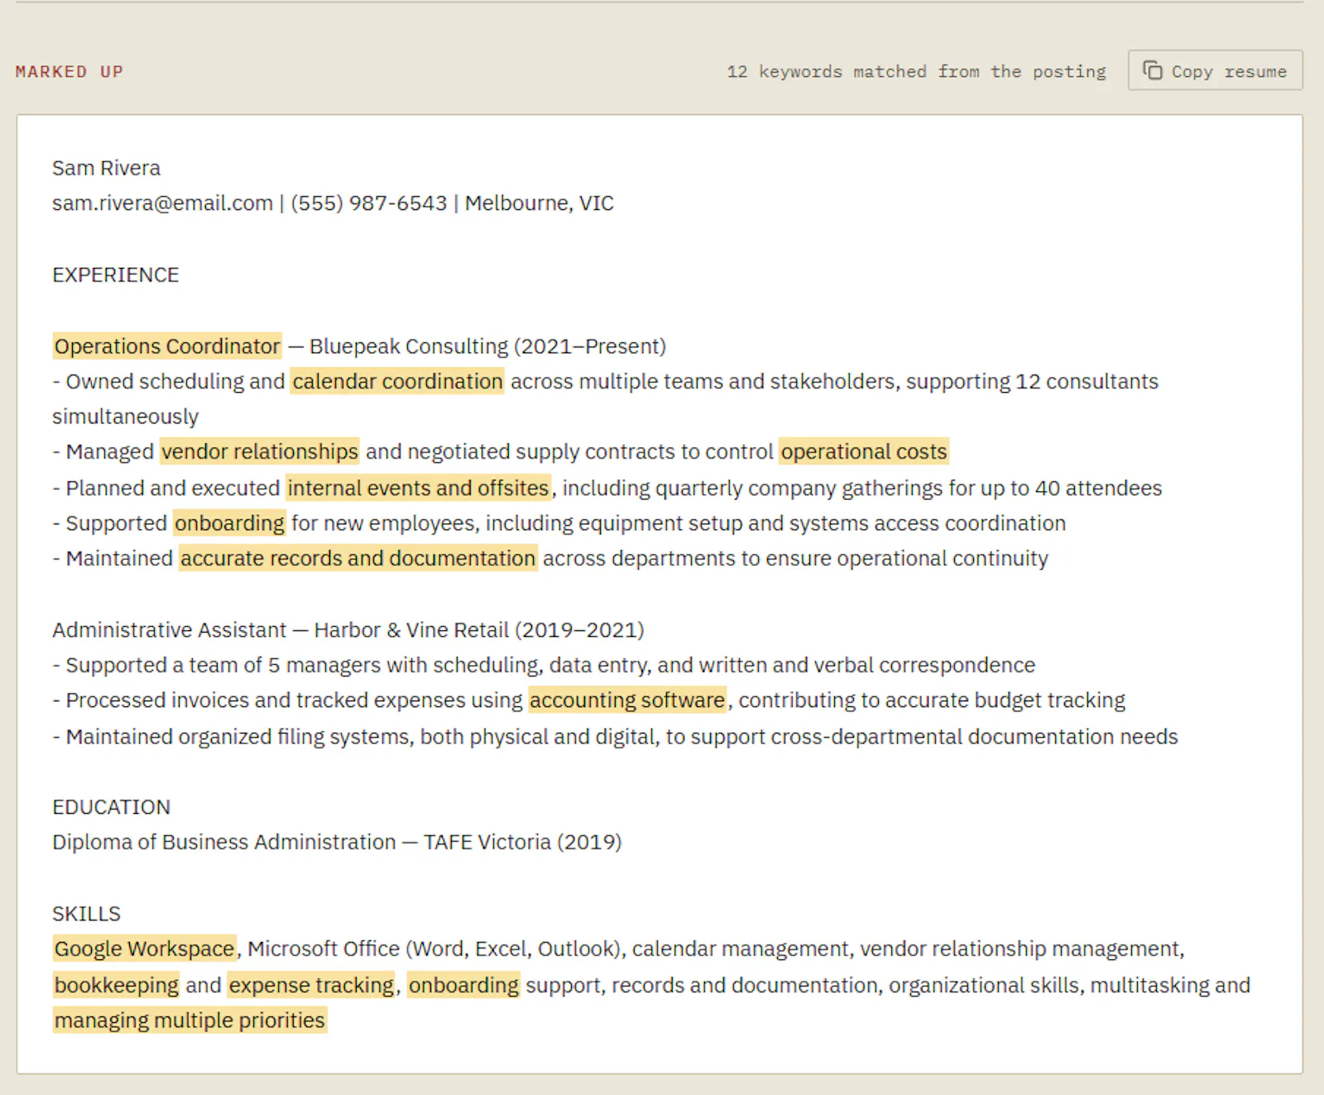This screenshot has height=1095, width=1324.
Task: Click highlighted keyword Operations Coordinator
Action: point(167,346)
